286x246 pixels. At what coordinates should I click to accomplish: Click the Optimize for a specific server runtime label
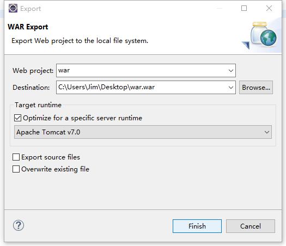tap(82, 118)
